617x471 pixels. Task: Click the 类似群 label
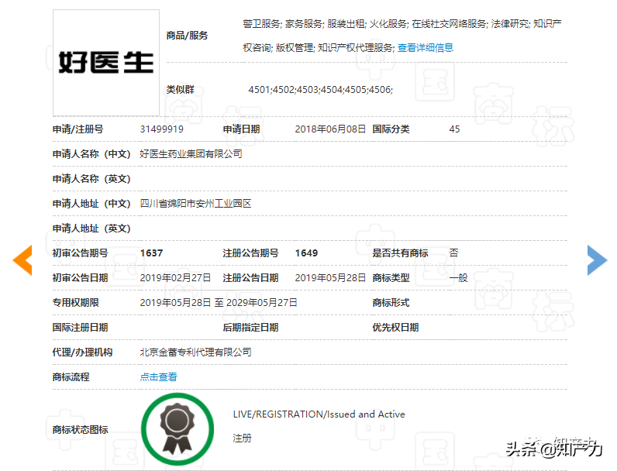[x=181, y=89]
